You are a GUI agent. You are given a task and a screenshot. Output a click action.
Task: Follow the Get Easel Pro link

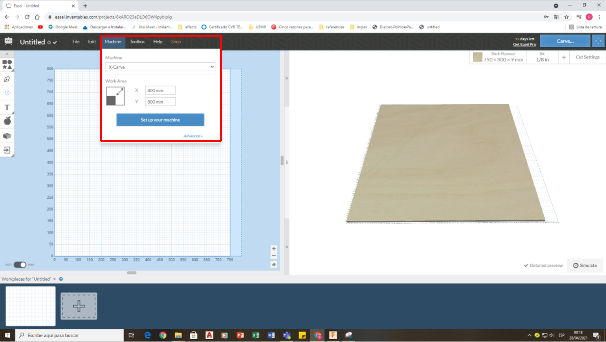tap(525, 44)
